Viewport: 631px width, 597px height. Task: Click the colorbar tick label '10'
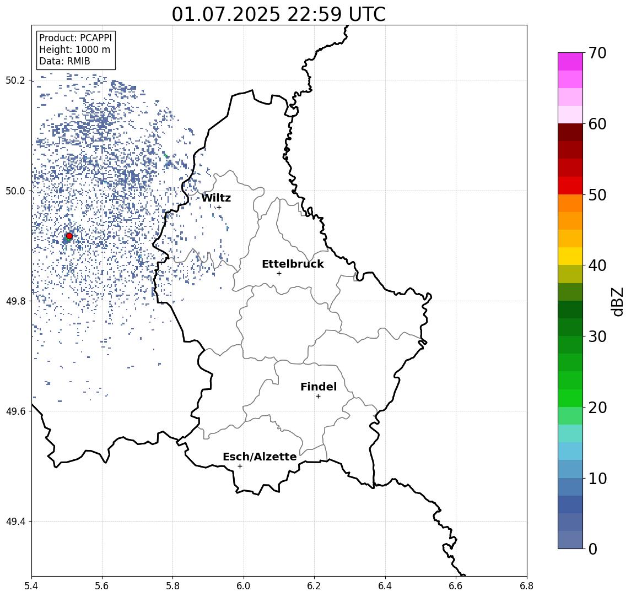click(597, 479)
